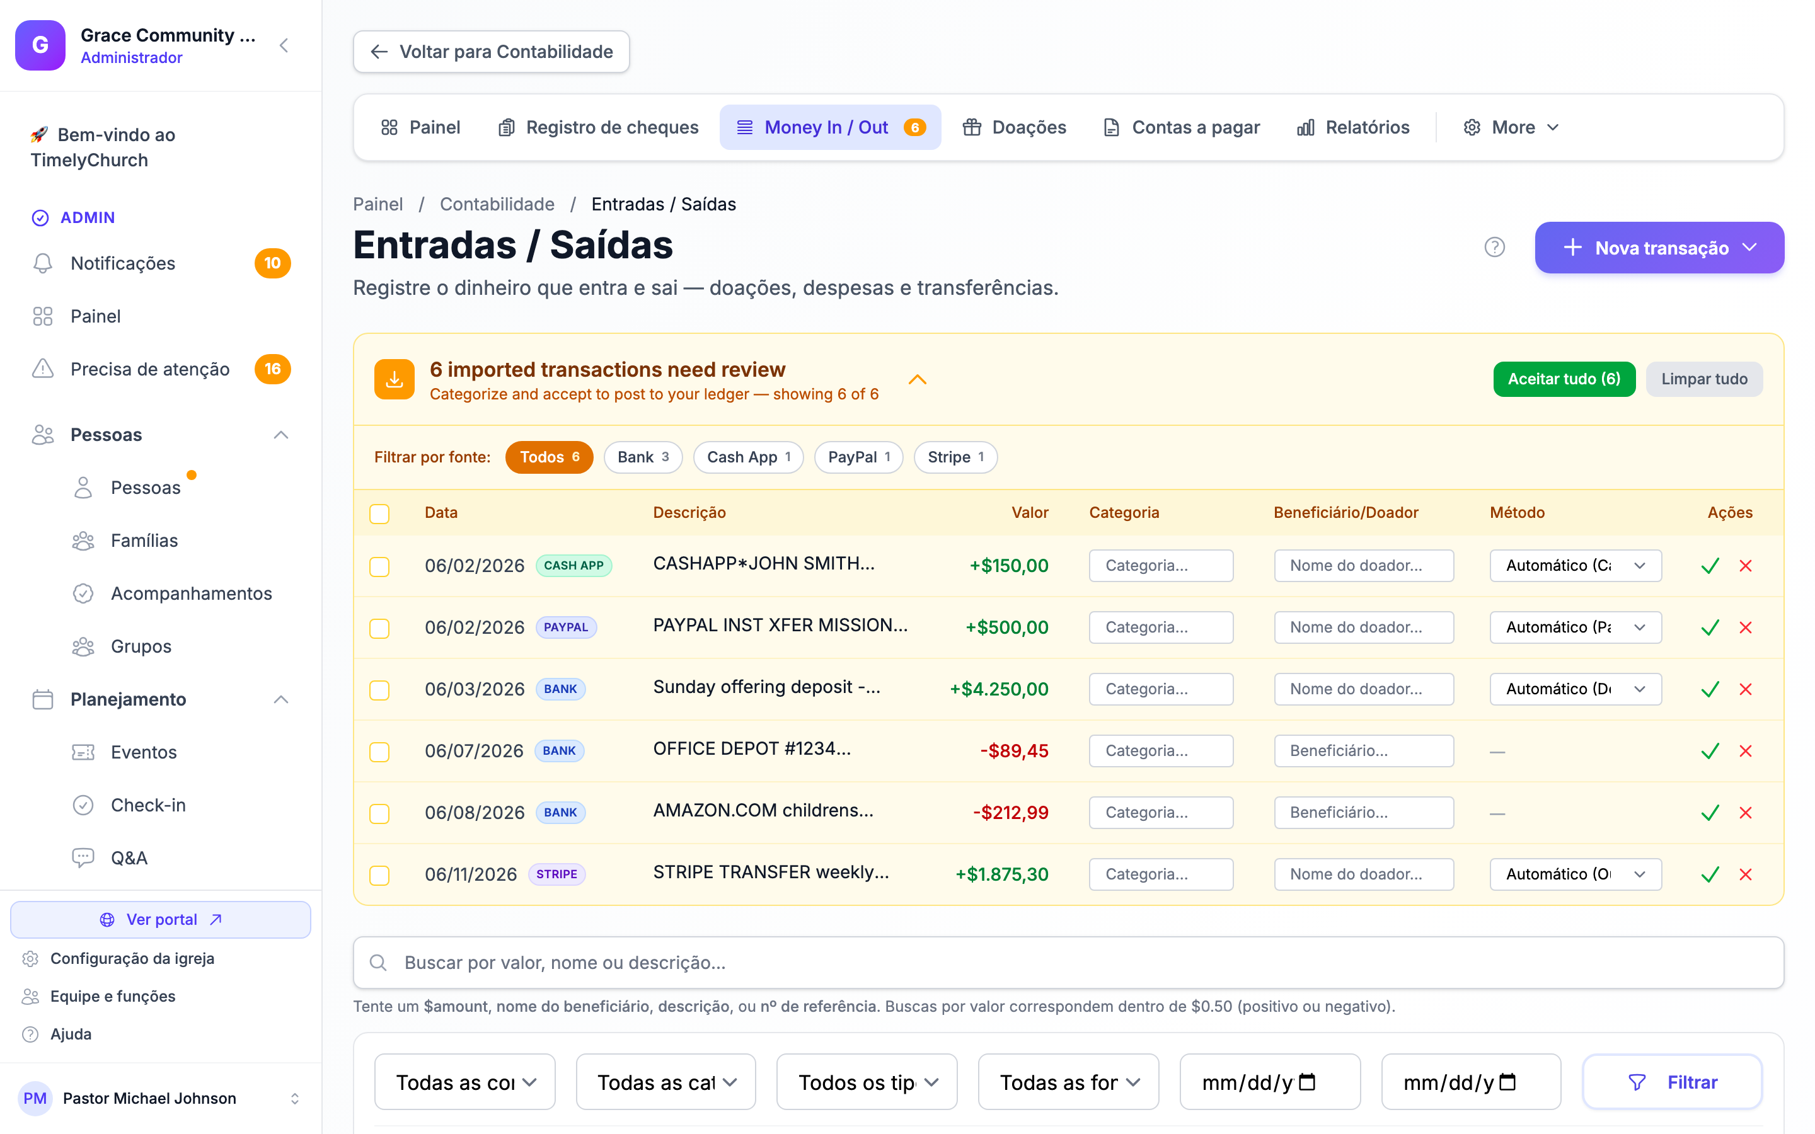Switch to the Painel tab
The width and height of the screenshot is (1815, 1134).
coord(421,127)
